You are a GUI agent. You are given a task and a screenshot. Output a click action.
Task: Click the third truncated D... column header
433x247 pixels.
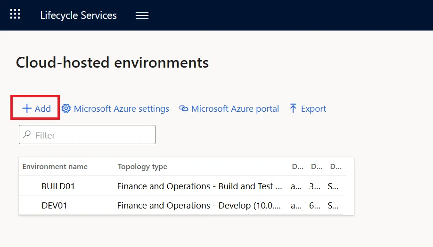(x=336, y=167)
